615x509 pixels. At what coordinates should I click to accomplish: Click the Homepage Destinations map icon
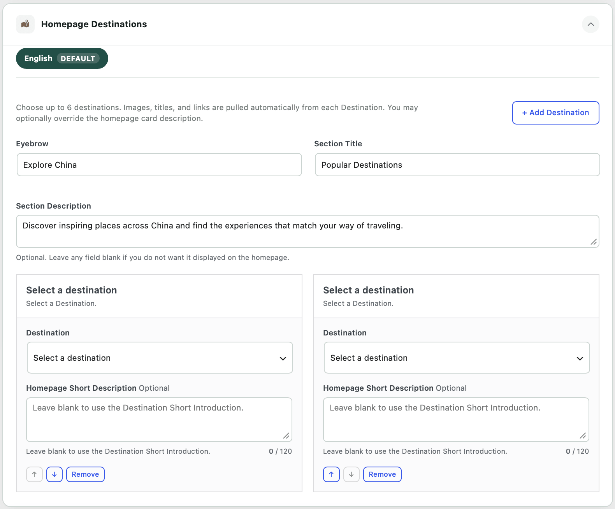point(25,24)
